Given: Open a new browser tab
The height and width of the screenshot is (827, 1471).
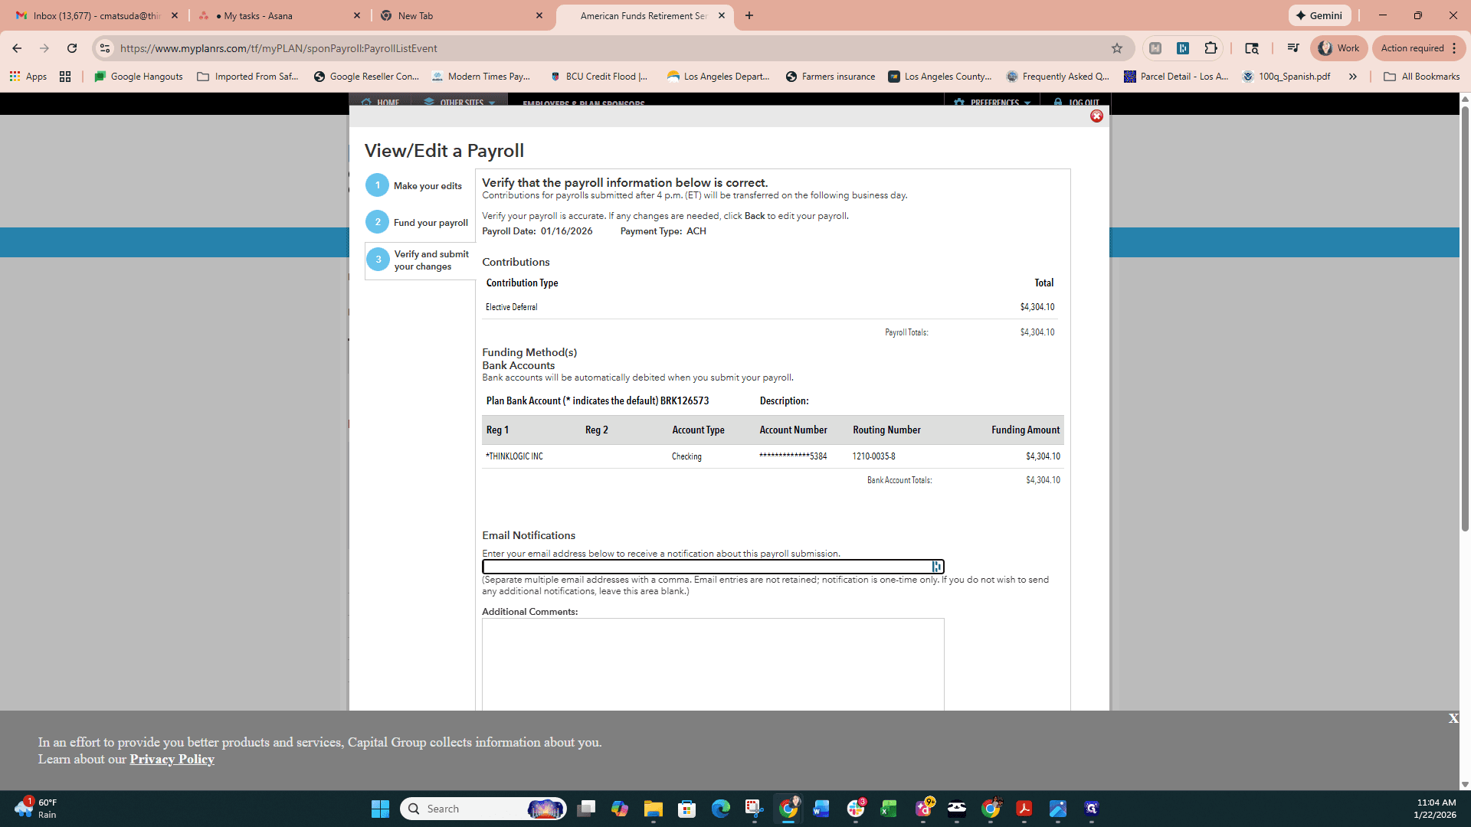Looking at the screenshot, I should (x=749, y=15).
